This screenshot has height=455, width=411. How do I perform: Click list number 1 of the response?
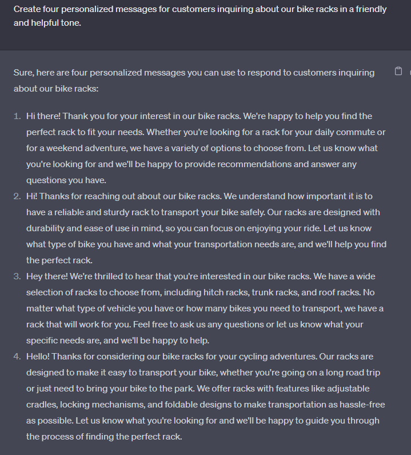pyautogui.click(x=17, y=116)
